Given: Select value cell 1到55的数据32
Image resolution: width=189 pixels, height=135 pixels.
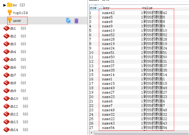Looking at the screenshot, I should tap(154, 114).
